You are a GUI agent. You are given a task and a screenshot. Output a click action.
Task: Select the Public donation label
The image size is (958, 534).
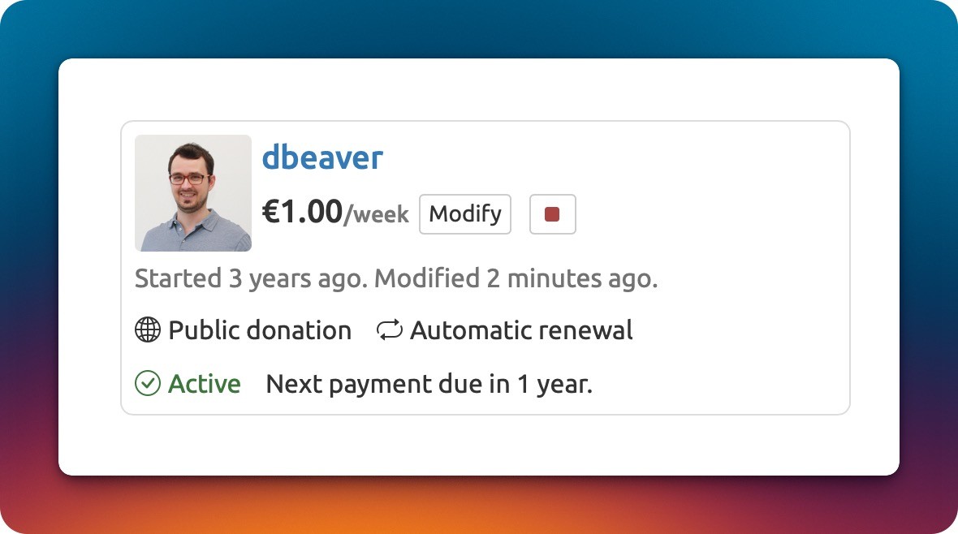pyautogui.click(x=260, y=330)
